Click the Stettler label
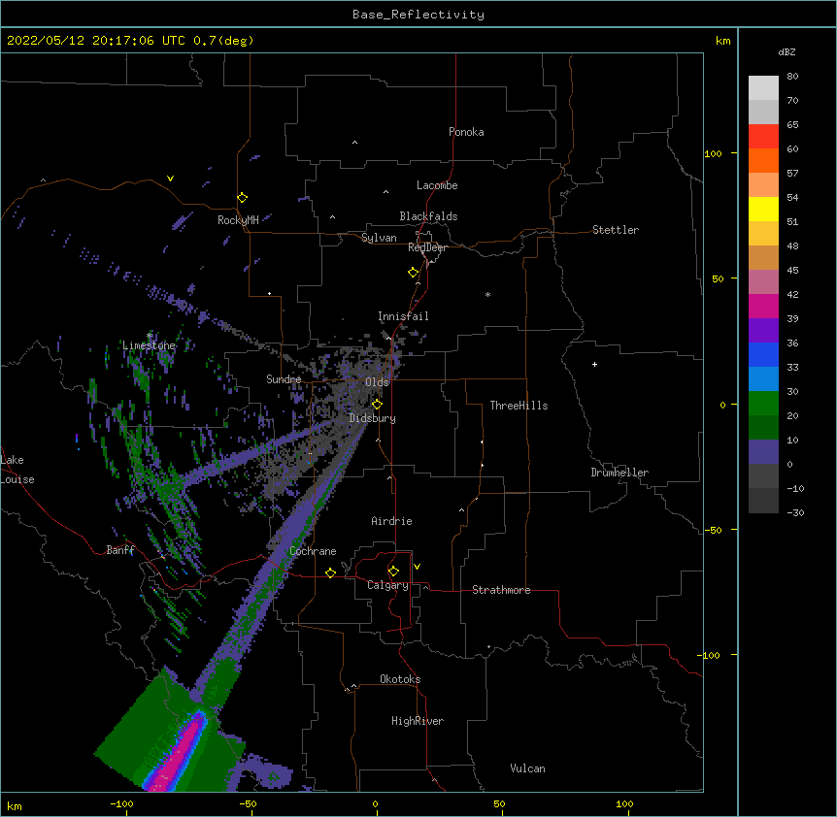The width and height of the screenshot is (837, 817). 616,230
